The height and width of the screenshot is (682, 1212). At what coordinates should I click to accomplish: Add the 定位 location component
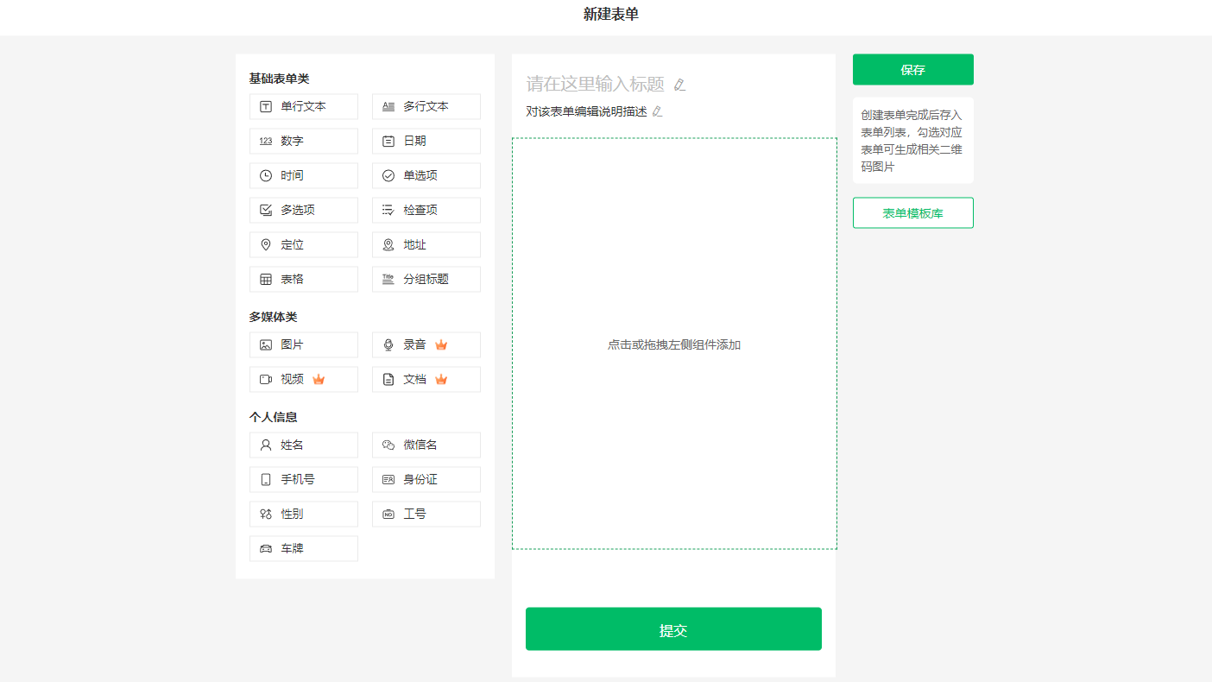coord(303,244)
